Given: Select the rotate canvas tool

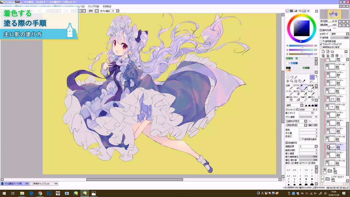Looking at the screenshot, I should pyautogui.click(x=296, y=81).
